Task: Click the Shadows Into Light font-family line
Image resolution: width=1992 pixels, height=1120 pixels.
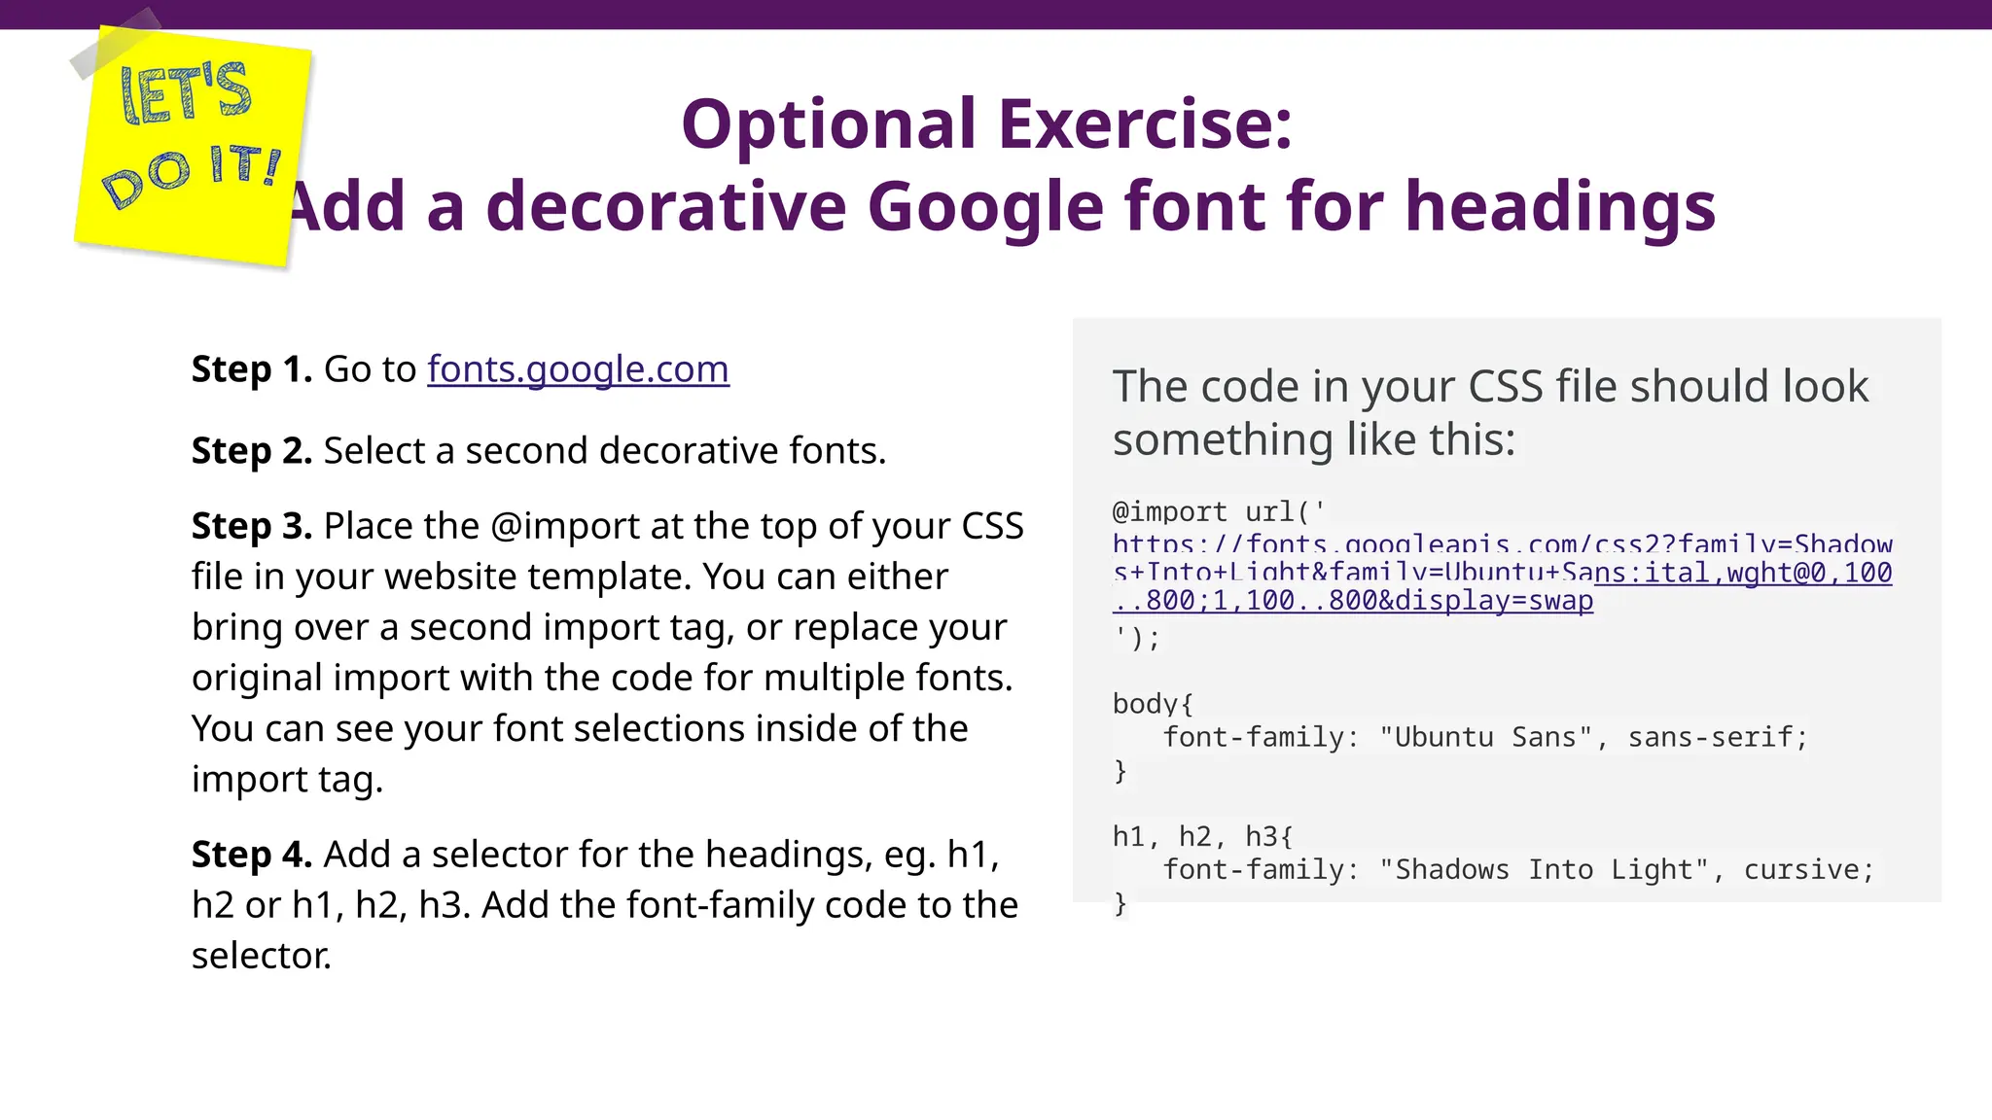Action: click(x=1517, y=869)
